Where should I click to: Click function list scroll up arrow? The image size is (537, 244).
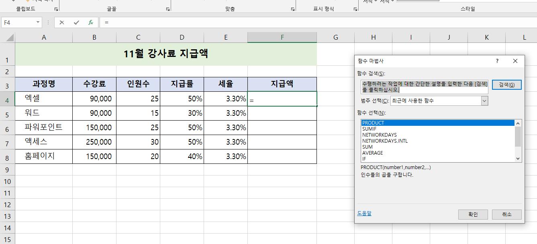(518, 123)
